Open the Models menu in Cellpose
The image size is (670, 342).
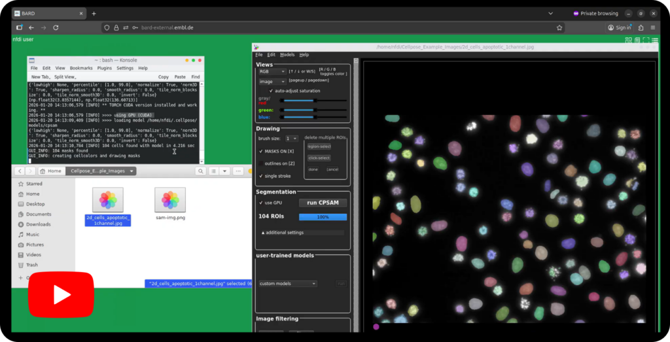pyautogui.click(x=287, y=55)
